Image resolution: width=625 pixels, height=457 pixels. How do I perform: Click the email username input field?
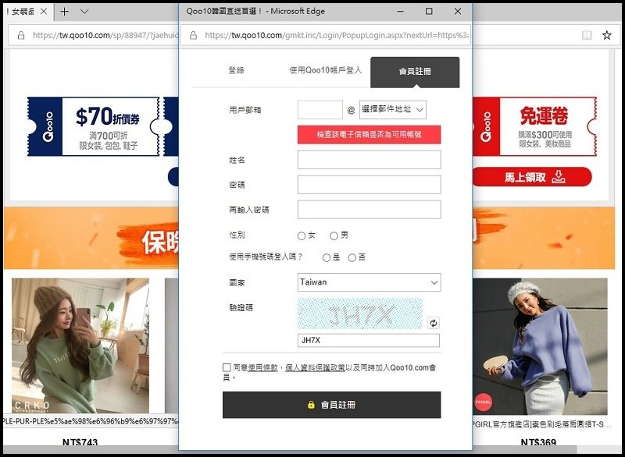click(320, 110)
